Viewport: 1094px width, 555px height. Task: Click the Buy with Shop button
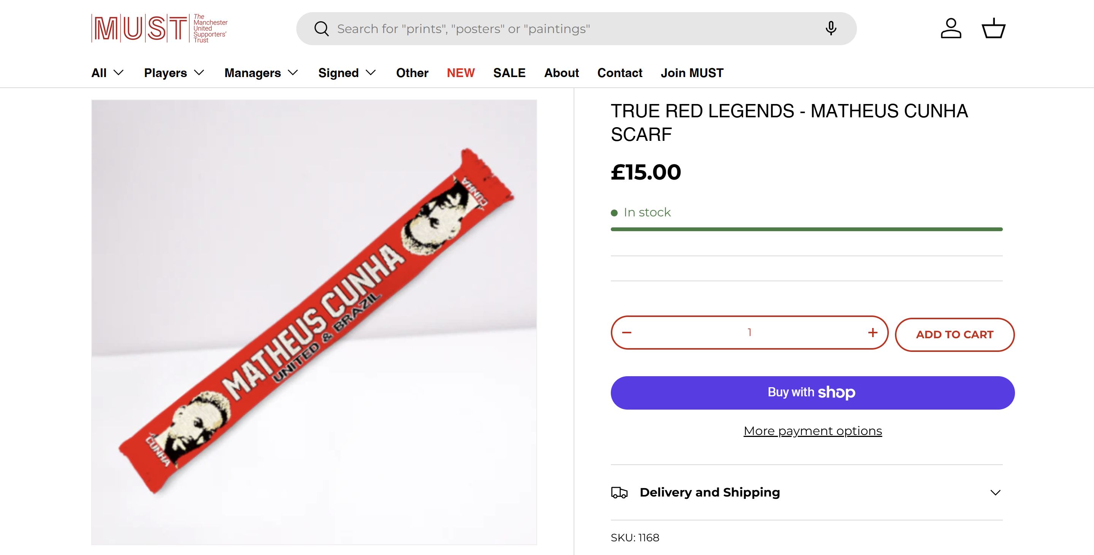(813, 393)
